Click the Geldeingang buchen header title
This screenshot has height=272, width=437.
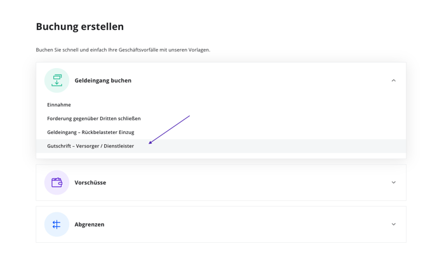[x=103, y=80]
